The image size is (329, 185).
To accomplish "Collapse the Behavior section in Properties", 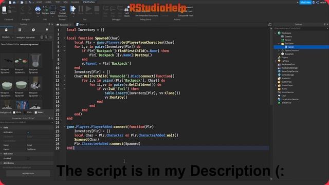I will pos(2,154).
